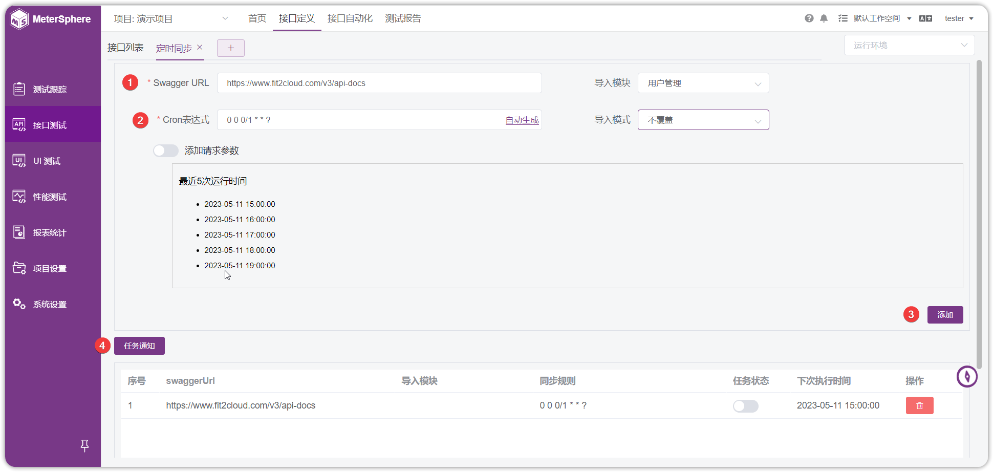Click the 添加 button
993x472 pixels.
click(x=945, y=315)
